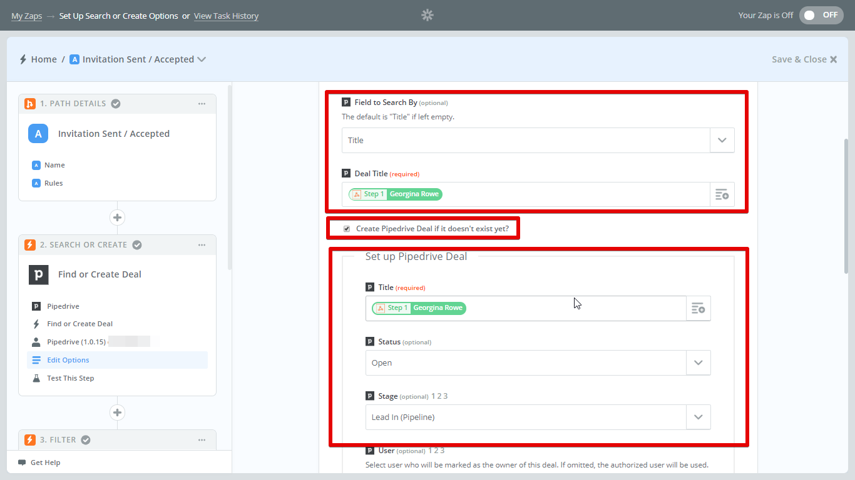Click the Field to Search By dropdown arrow
The width and height of the screenshot is (855, 480).
722,140
